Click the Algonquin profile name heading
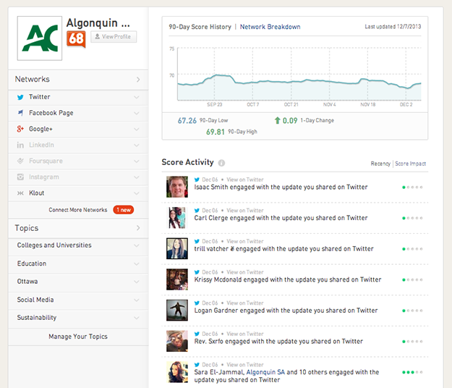Screen dimensions: 452x388 pos(98,22)
